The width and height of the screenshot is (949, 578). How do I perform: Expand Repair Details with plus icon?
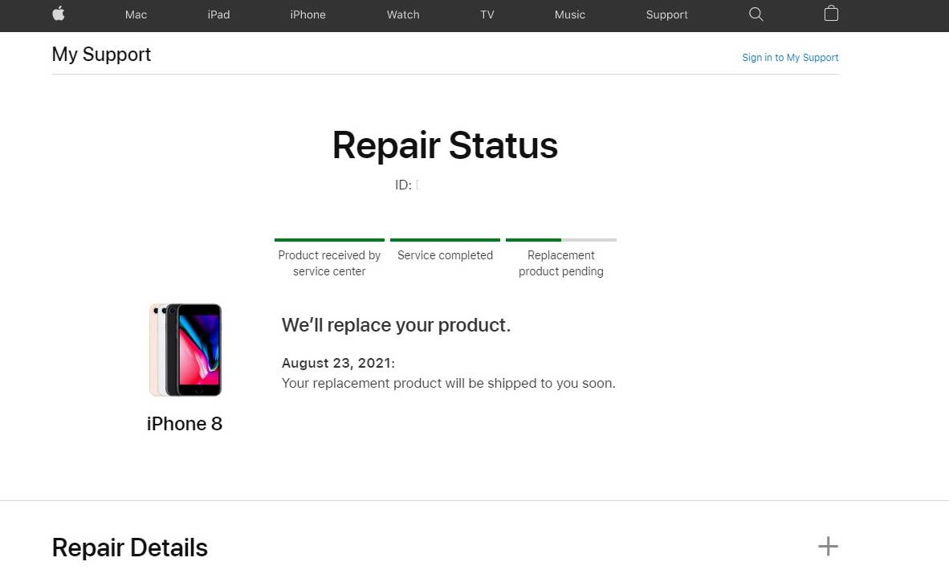coord(828,547)
